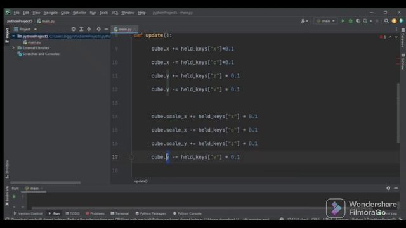Screen dimensions: 406x228
Task: Open the Edit menu
Action: (x=26, y=13)
